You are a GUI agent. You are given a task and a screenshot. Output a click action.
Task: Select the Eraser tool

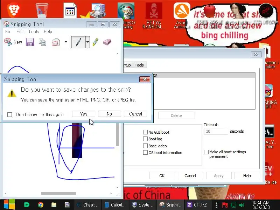pyautogui.click(x=107, y=42)
